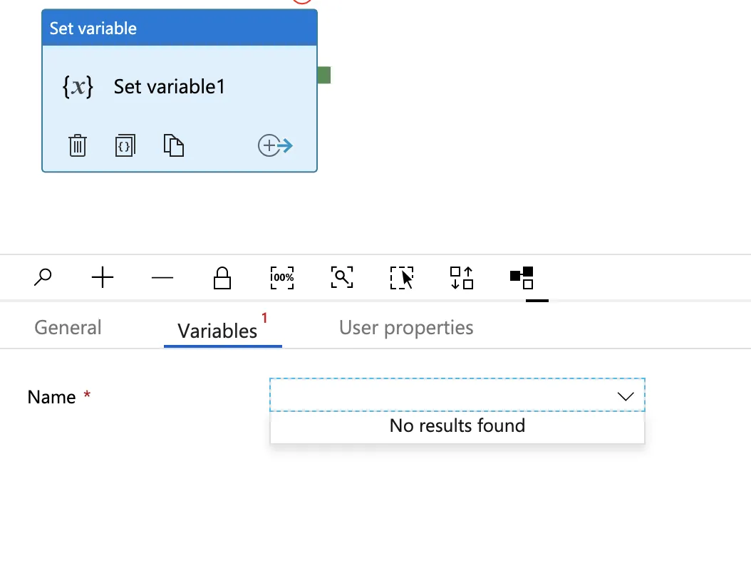View the activity's JSON code with braces icon
The image size is (751, 563).
tap(125, 145)
